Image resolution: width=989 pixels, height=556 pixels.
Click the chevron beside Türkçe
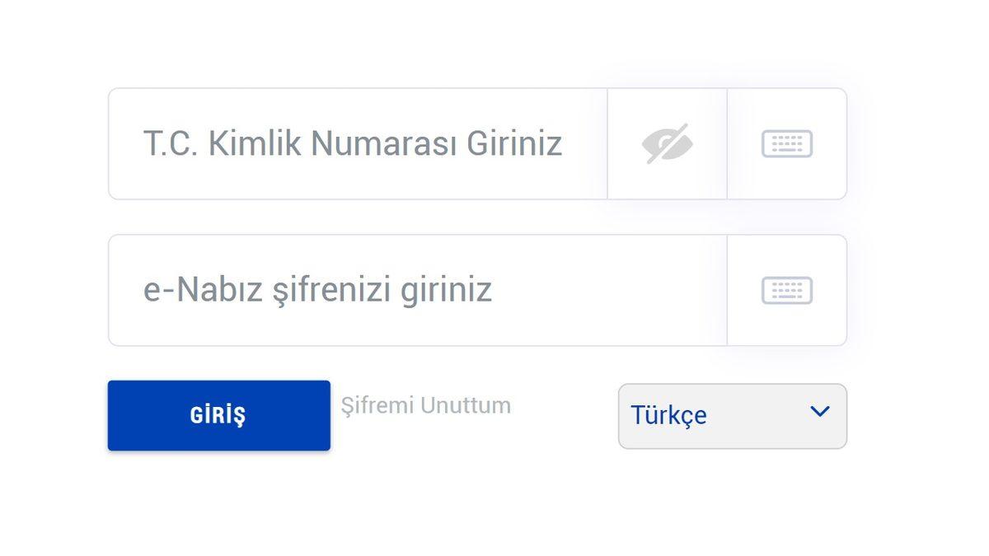818,411
